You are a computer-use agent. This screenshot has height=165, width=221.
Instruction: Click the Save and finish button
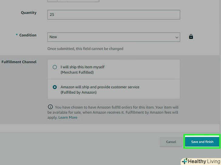click(202, 142)
